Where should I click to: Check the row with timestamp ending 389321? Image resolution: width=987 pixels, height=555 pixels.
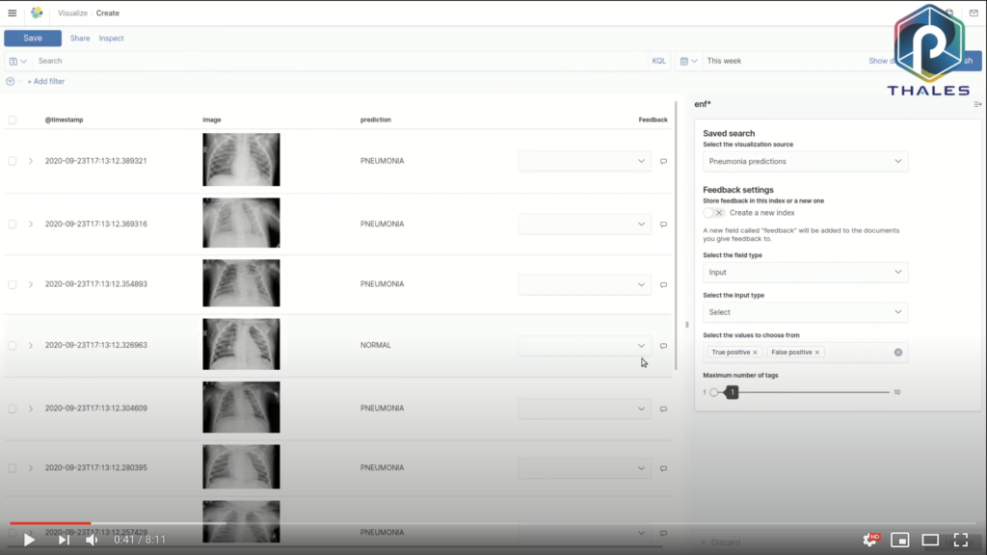(x=12, y=161)
